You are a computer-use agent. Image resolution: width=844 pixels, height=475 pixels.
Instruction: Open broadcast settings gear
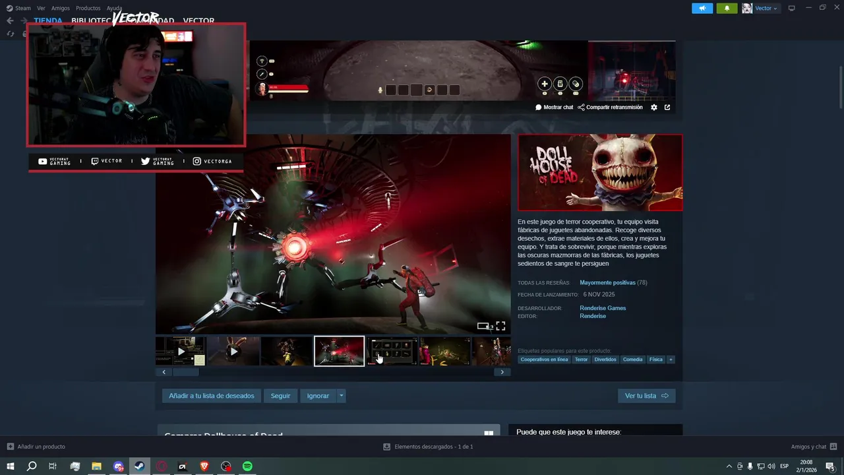[654, 107]
